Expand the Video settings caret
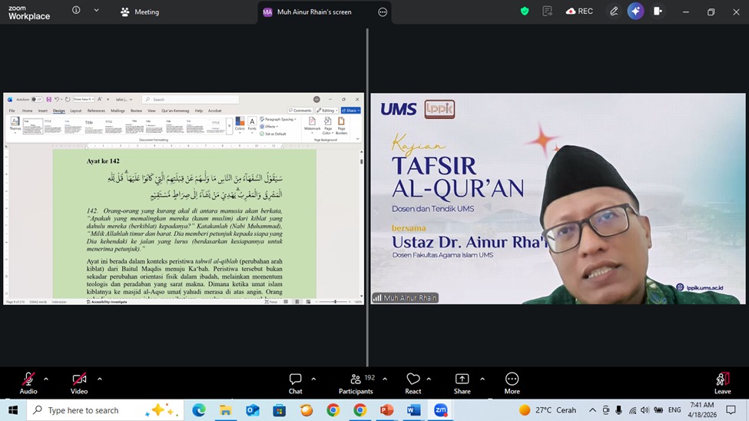The image size is (749, 421). coord(100,379)
